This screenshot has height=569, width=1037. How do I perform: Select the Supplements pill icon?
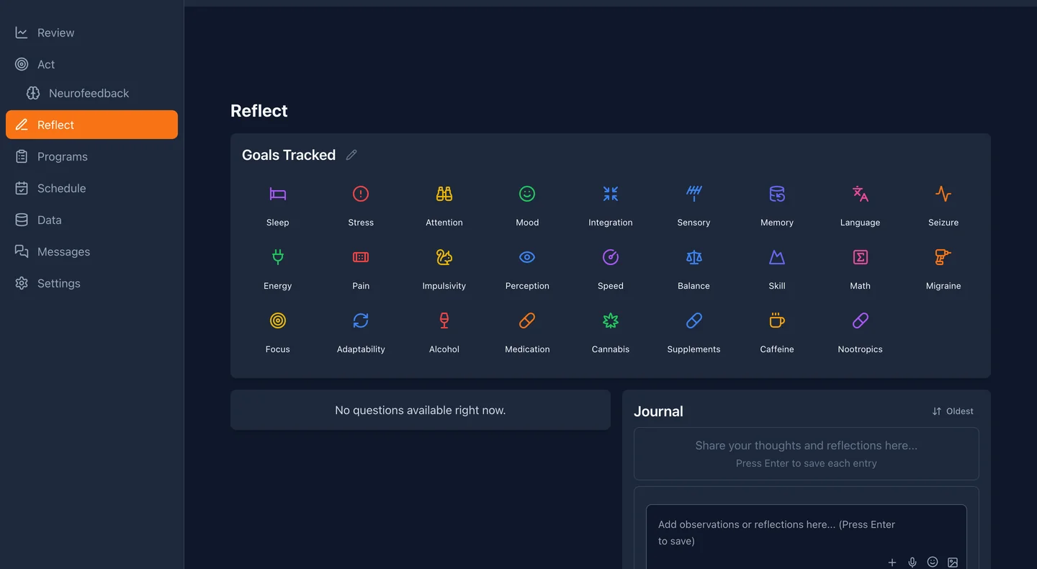(x=694, y=321)
